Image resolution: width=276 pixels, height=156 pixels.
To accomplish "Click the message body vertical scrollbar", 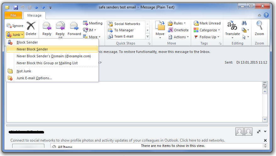I will coord(265,103).
